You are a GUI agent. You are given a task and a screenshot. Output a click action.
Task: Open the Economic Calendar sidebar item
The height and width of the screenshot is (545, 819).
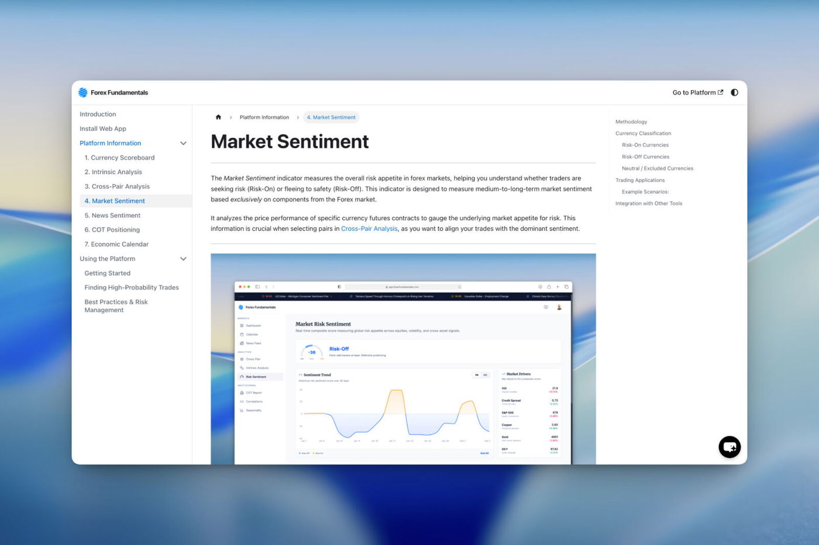(116, 244)
